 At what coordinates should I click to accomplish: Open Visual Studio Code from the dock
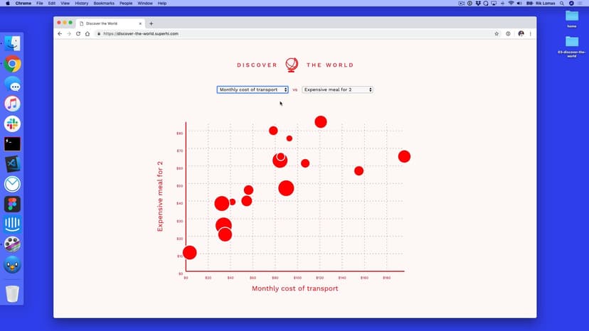coord(12,164)
